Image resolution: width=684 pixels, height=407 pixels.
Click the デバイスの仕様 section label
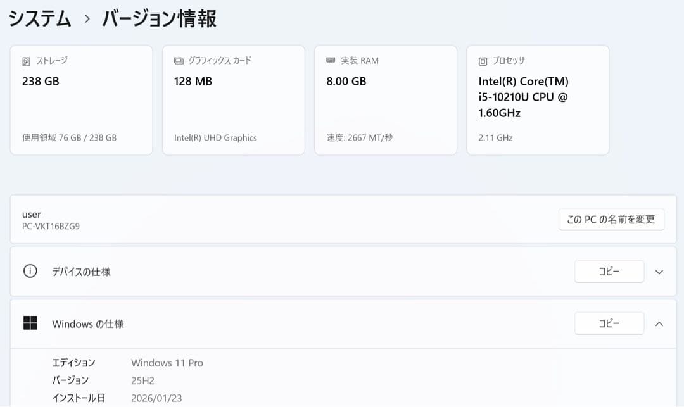(x=81, y=272)
